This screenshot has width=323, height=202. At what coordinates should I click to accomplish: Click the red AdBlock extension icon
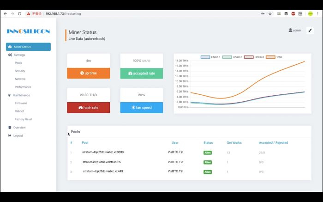[293, 13]
